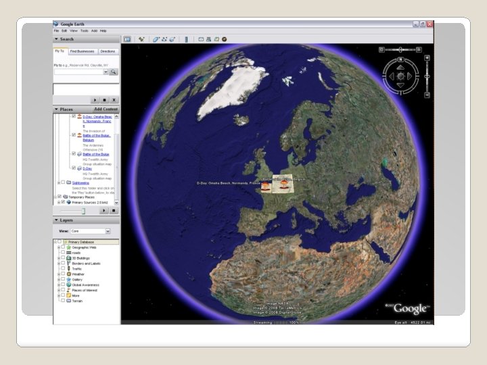Viewport: 487px width, 365px height.
Task: Click the tilt slider at top right
Action: pyautogui.click(x=400, y=49)
